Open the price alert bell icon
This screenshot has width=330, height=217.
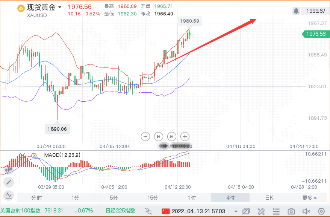coord(296,11)
